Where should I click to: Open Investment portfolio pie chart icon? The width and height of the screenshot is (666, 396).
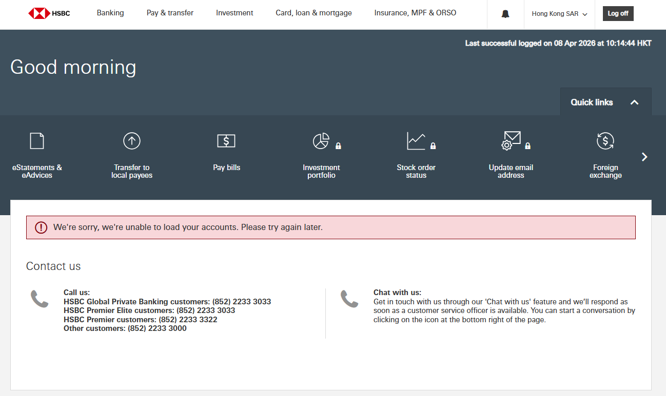(321, 141)
